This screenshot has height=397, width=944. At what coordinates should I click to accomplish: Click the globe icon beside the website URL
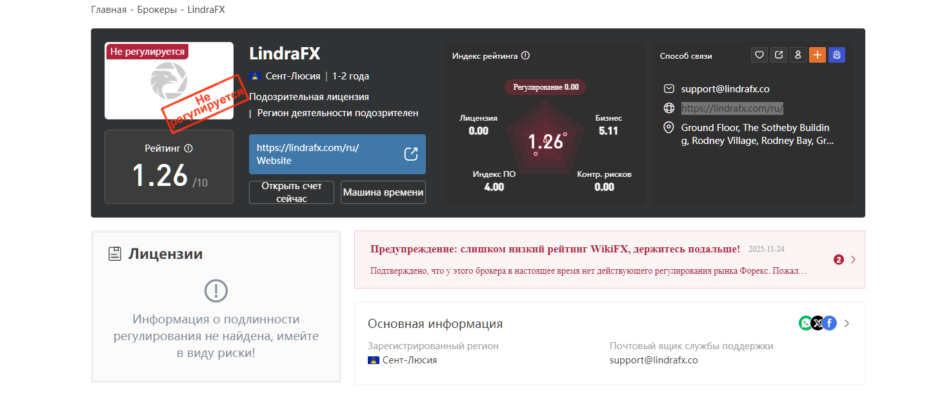668,108
